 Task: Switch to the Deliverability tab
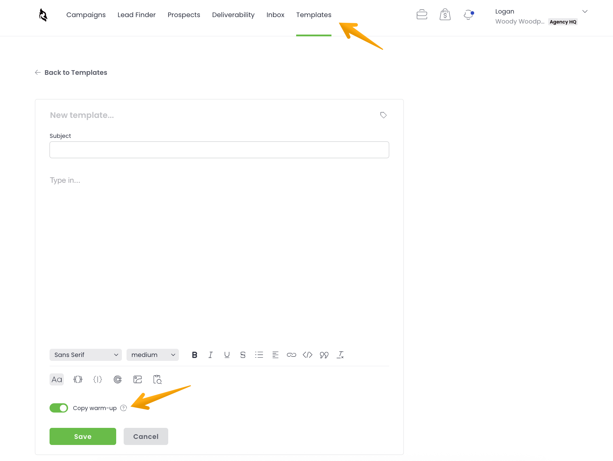(233, 15)
